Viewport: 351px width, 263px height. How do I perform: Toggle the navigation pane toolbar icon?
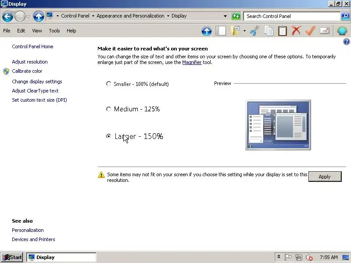221,31
